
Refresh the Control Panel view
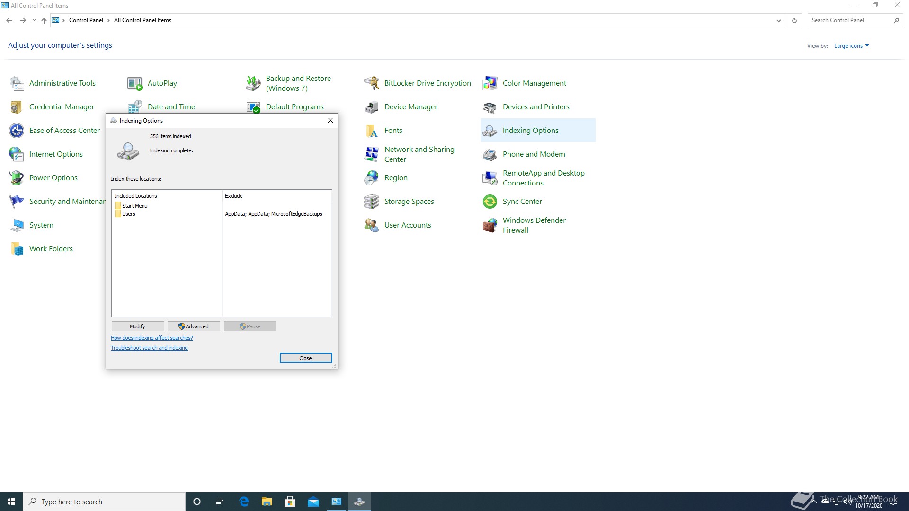pyautogui.click(x=794, y=20)
